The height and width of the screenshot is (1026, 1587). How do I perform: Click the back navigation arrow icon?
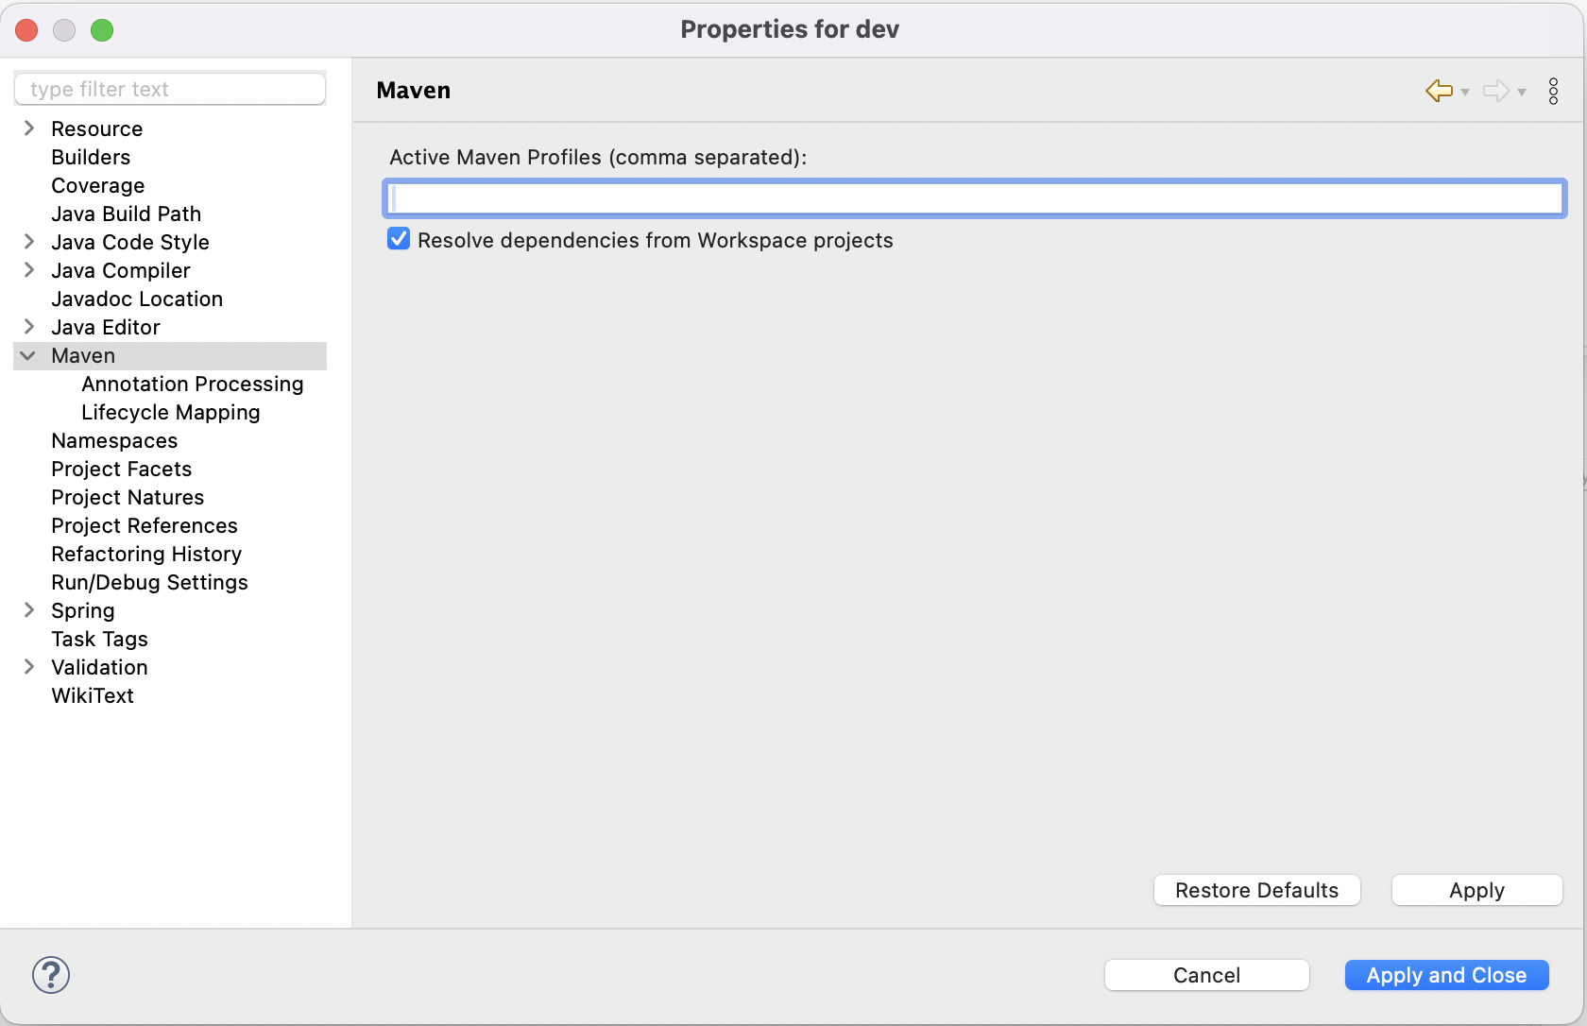[1439, 91]
